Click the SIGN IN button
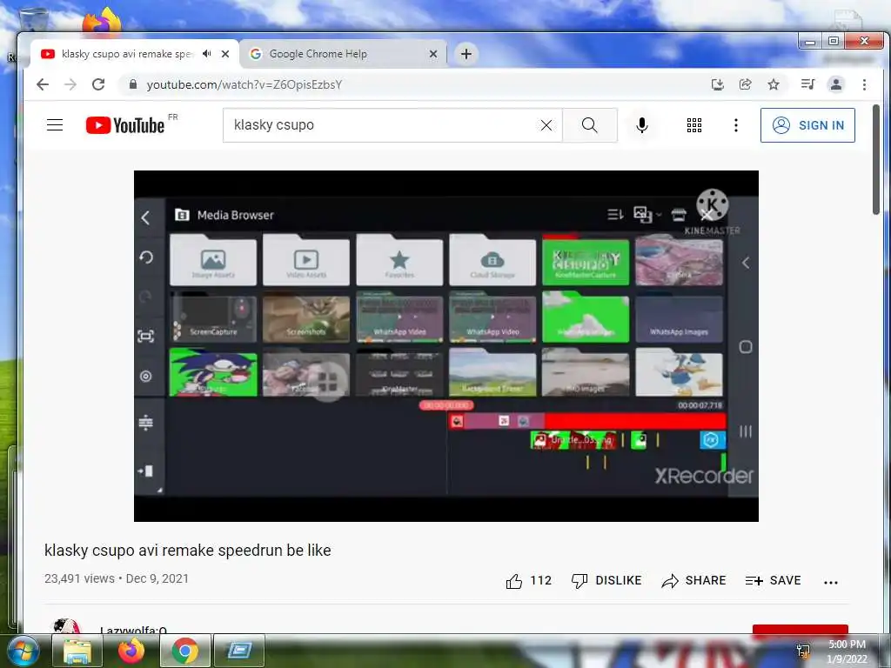 tap(807, 125)
